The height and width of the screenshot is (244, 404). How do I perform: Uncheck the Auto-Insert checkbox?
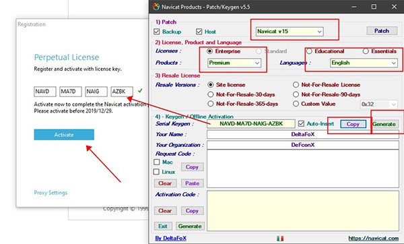click(301, 124)
